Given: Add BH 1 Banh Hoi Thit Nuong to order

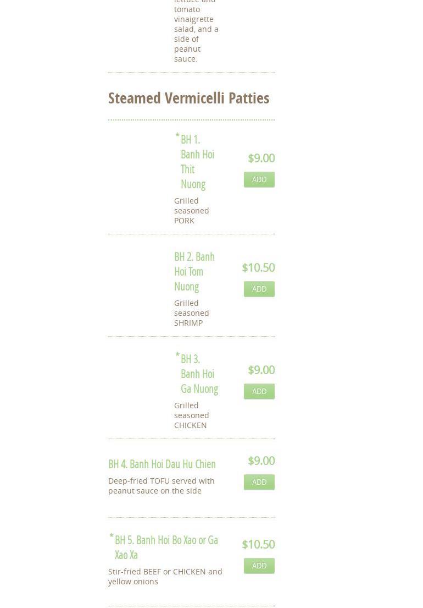Looking at the screenshot, I should click(x=259, y=179).
